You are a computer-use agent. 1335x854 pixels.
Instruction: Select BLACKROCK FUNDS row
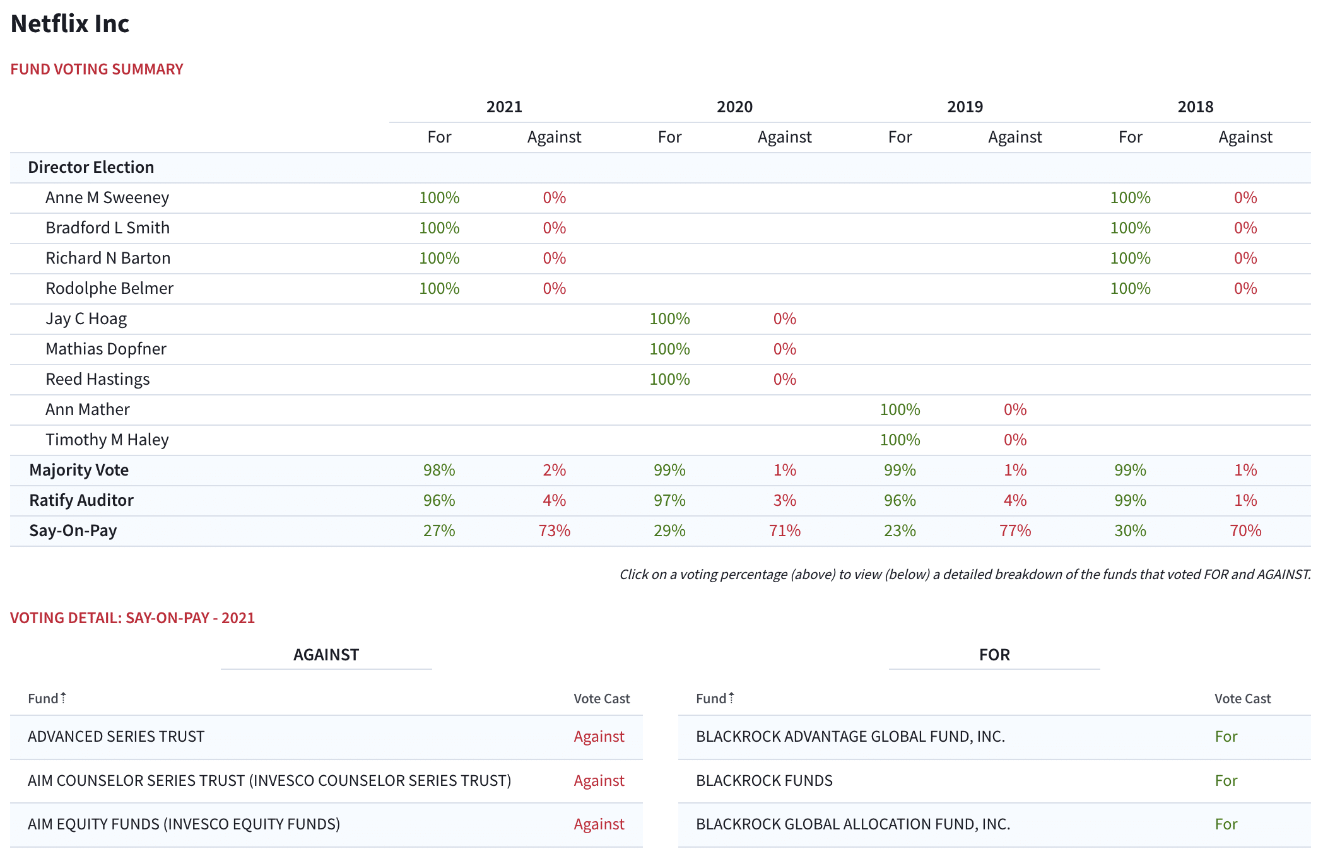pyautogui.click(x=994, y=781)
